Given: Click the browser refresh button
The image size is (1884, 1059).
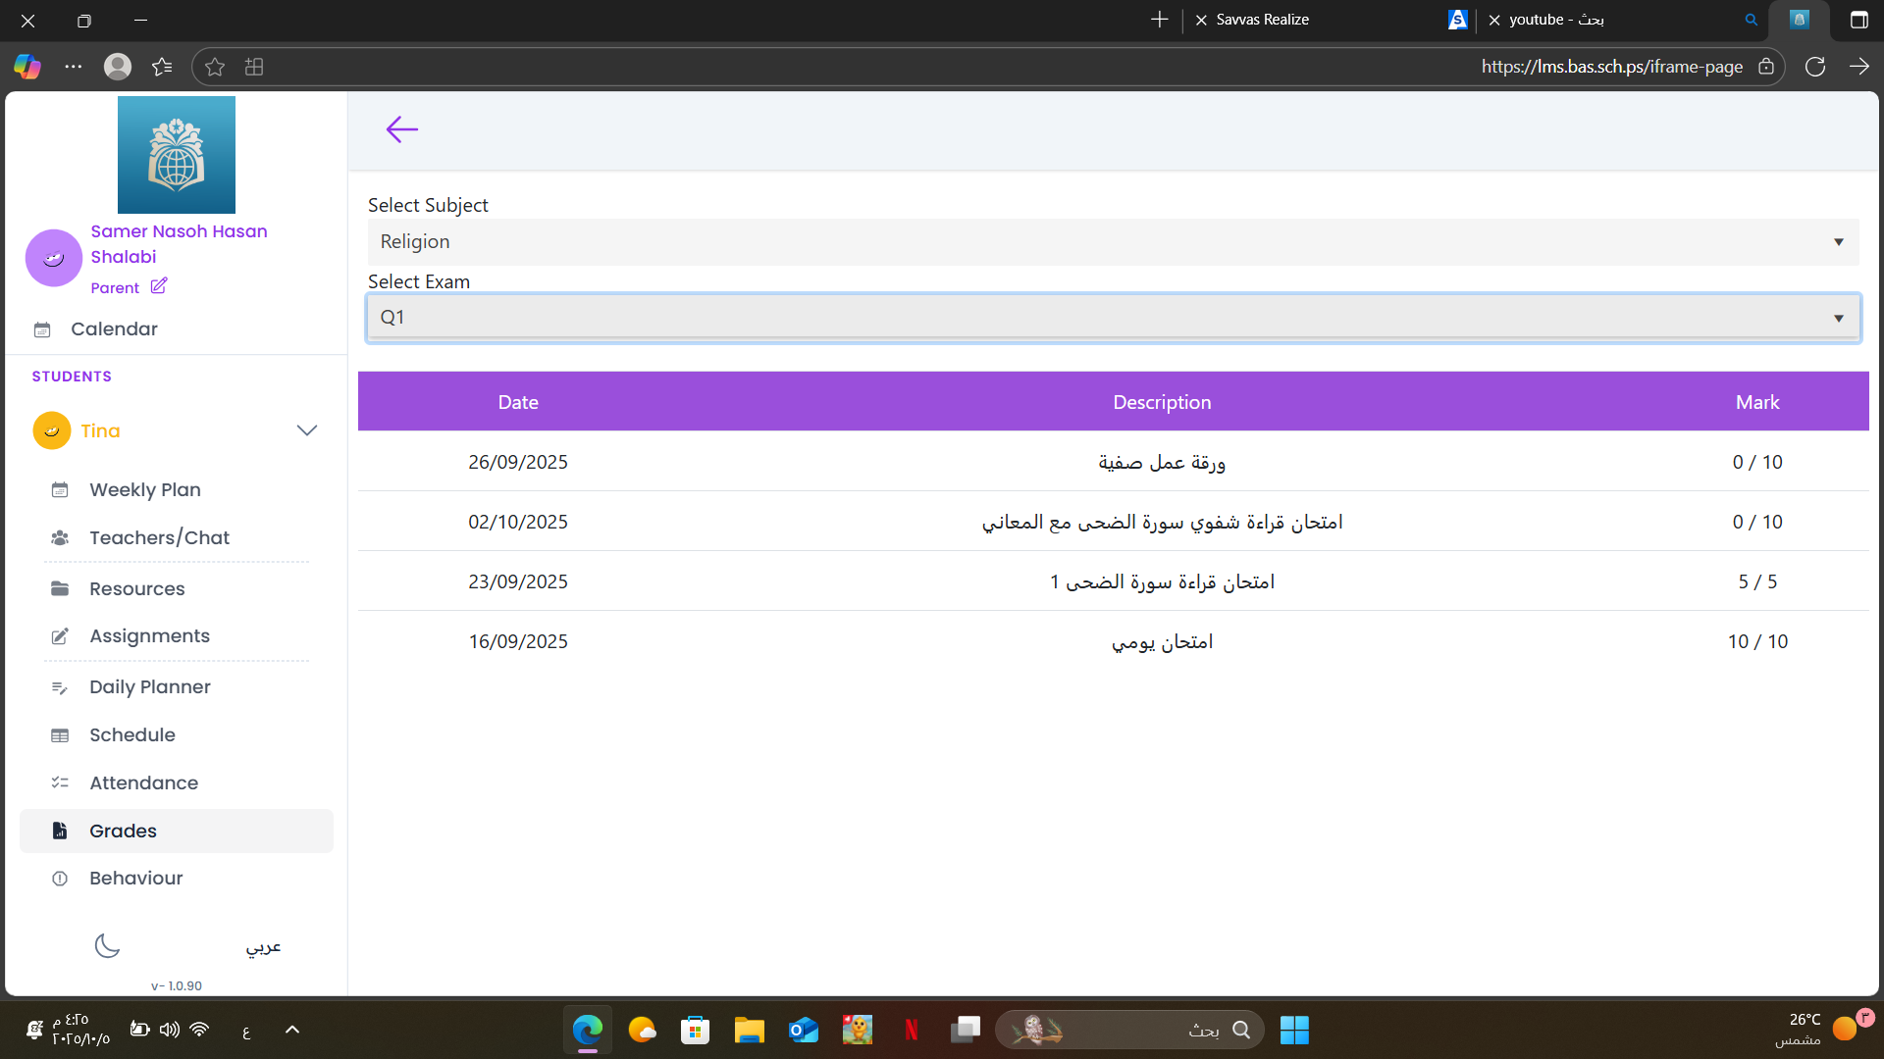Looking at the screenshot, I should click(x=1814, y=67).
